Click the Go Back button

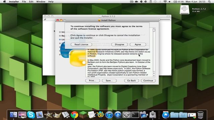[x=131, y=81]
